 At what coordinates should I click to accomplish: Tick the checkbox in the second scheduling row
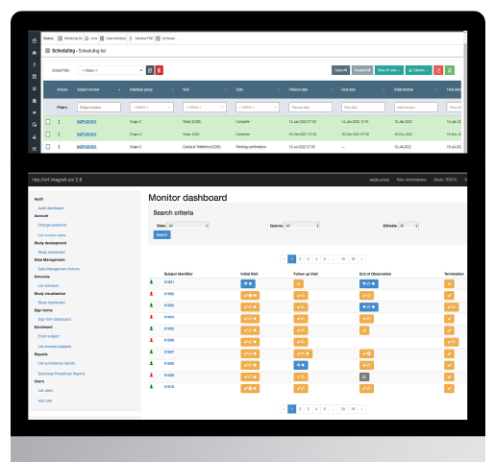[48, 134]
